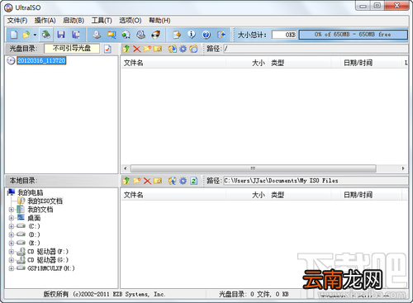Image resolution: width=413 pixels, height=303 pixels.
Task: Click the red X delete icon in disc image toolbar
Action: coord(137,49)
